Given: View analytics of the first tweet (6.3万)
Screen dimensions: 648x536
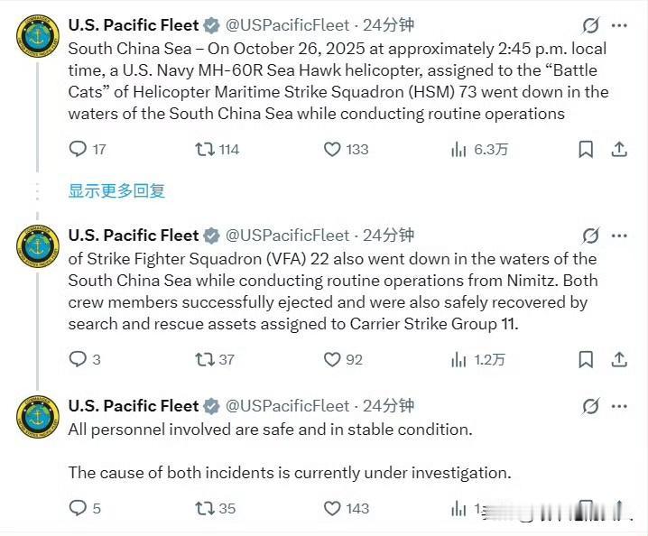Looking at the screenshot, I should coord(458,149).
